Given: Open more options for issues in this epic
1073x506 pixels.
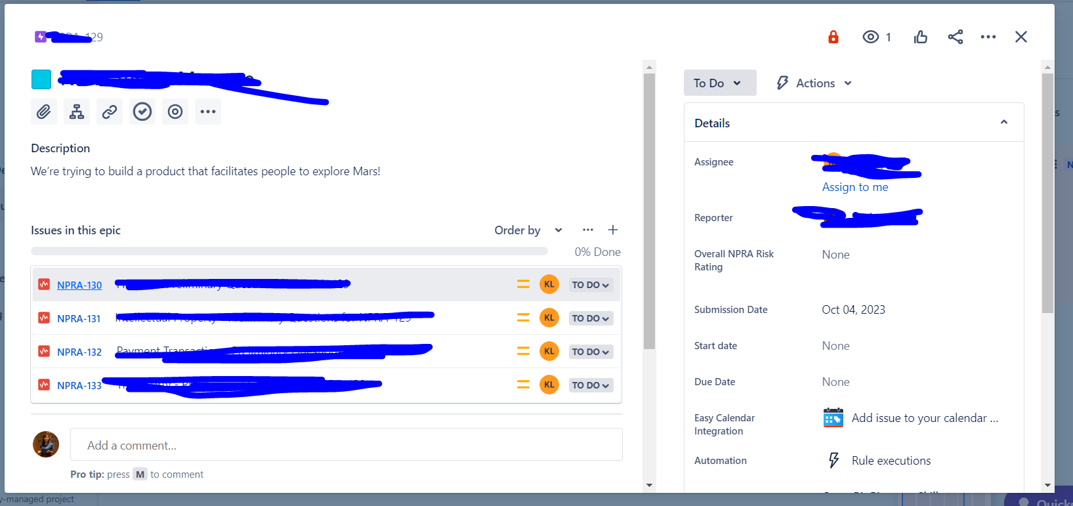Looking at the screenshot, I should (x=588, y=230).
